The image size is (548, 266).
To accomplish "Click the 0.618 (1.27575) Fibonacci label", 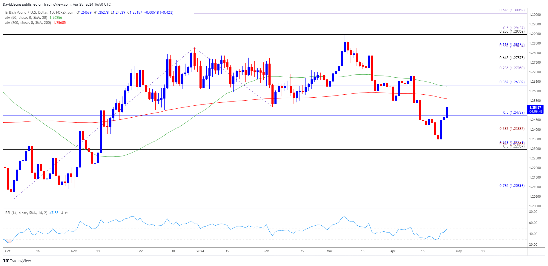I will tap(512, 58).
